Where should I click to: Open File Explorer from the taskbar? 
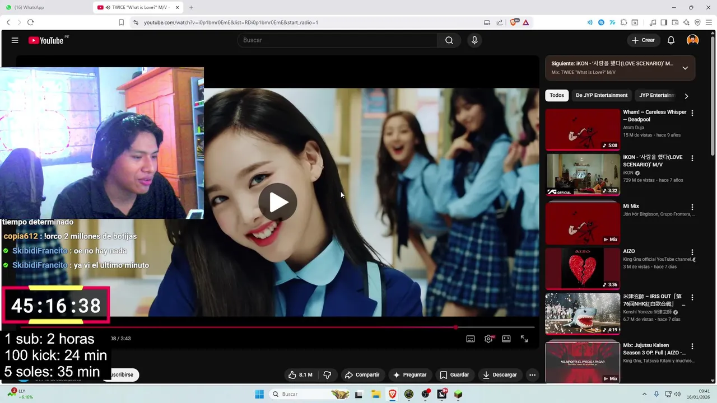[375, 394]
